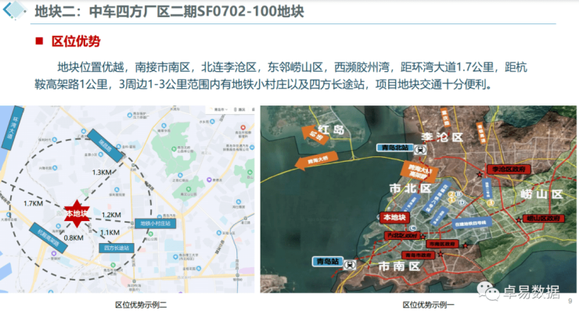Click the 环湾大道 road label
The width and height of the screenshot is (579, 318).
(13, 127)
